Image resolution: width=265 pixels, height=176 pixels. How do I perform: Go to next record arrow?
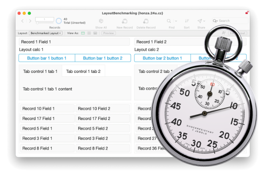coord(30,21)
